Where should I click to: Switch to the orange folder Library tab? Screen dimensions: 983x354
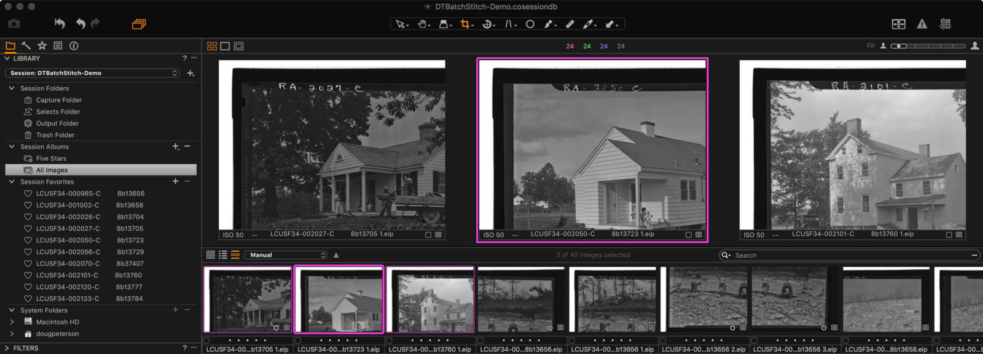10,45
